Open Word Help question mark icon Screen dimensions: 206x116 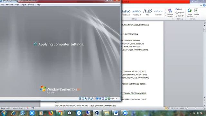(204, 5)
